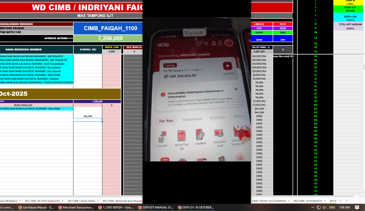Expand the BR Bakara sheet tab menu arrow
The height and width of the screenshot is (211, 365).
point(20,201)
